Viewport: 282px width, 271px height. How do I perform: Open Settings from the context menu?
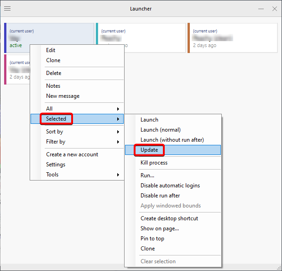[77, 165]
